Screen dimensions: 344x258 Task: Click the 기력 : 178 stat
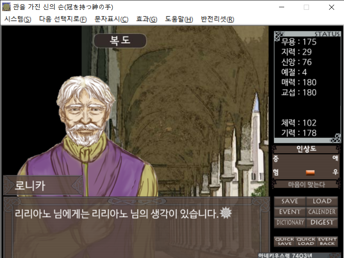pyautogui.click(x=299, y=133)
